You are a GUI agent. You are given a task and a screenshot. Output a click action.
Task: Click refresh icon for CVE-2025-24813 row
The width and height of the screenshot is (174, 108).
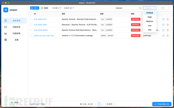(163, 30)
